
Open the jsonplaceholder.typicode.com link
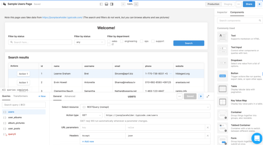coord(62,17)
